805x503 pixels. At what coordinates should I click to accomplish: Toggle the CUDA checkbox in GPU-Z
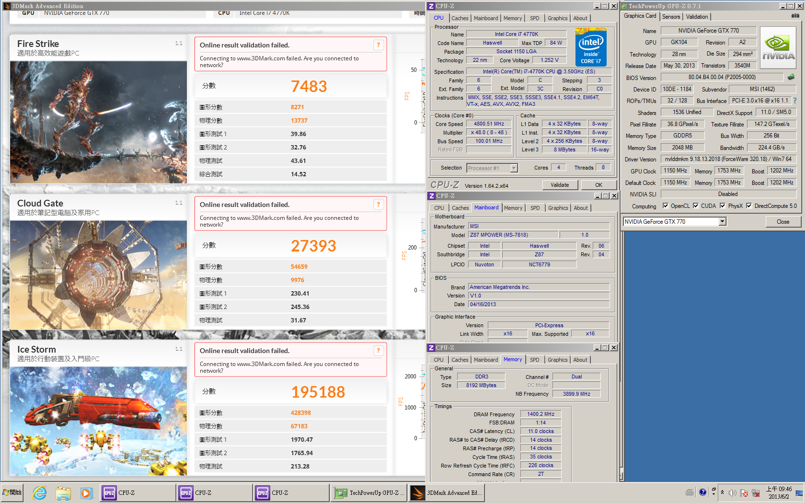[x=696, y=206]
